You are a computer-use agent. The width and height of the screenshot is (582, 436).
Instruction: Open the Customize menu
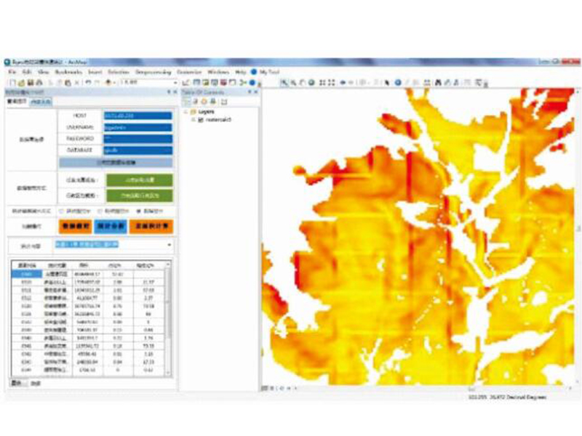click(x=189, y=72)
